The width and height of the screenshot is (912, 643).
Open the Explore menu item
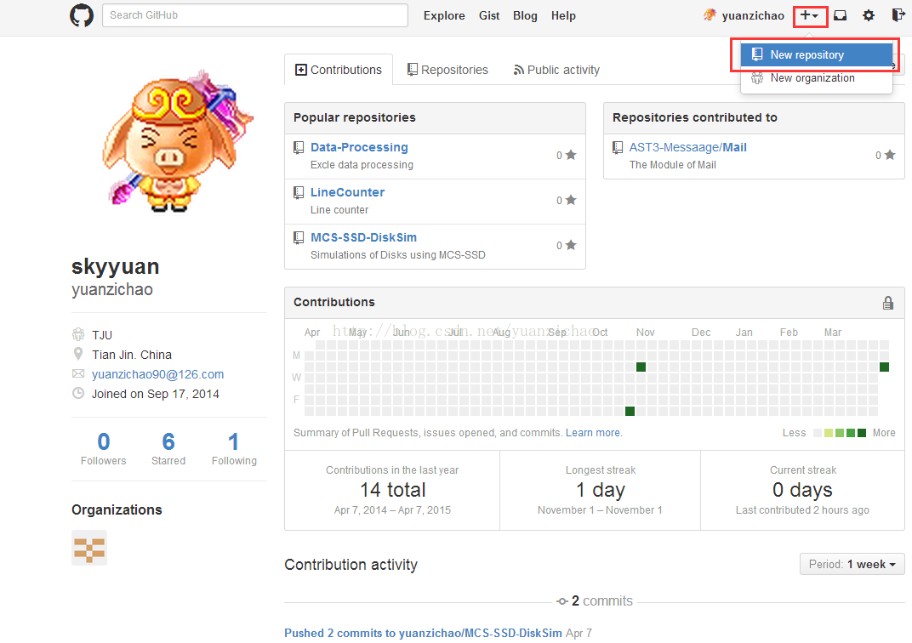pyautogui.click(x=444, y=15)
